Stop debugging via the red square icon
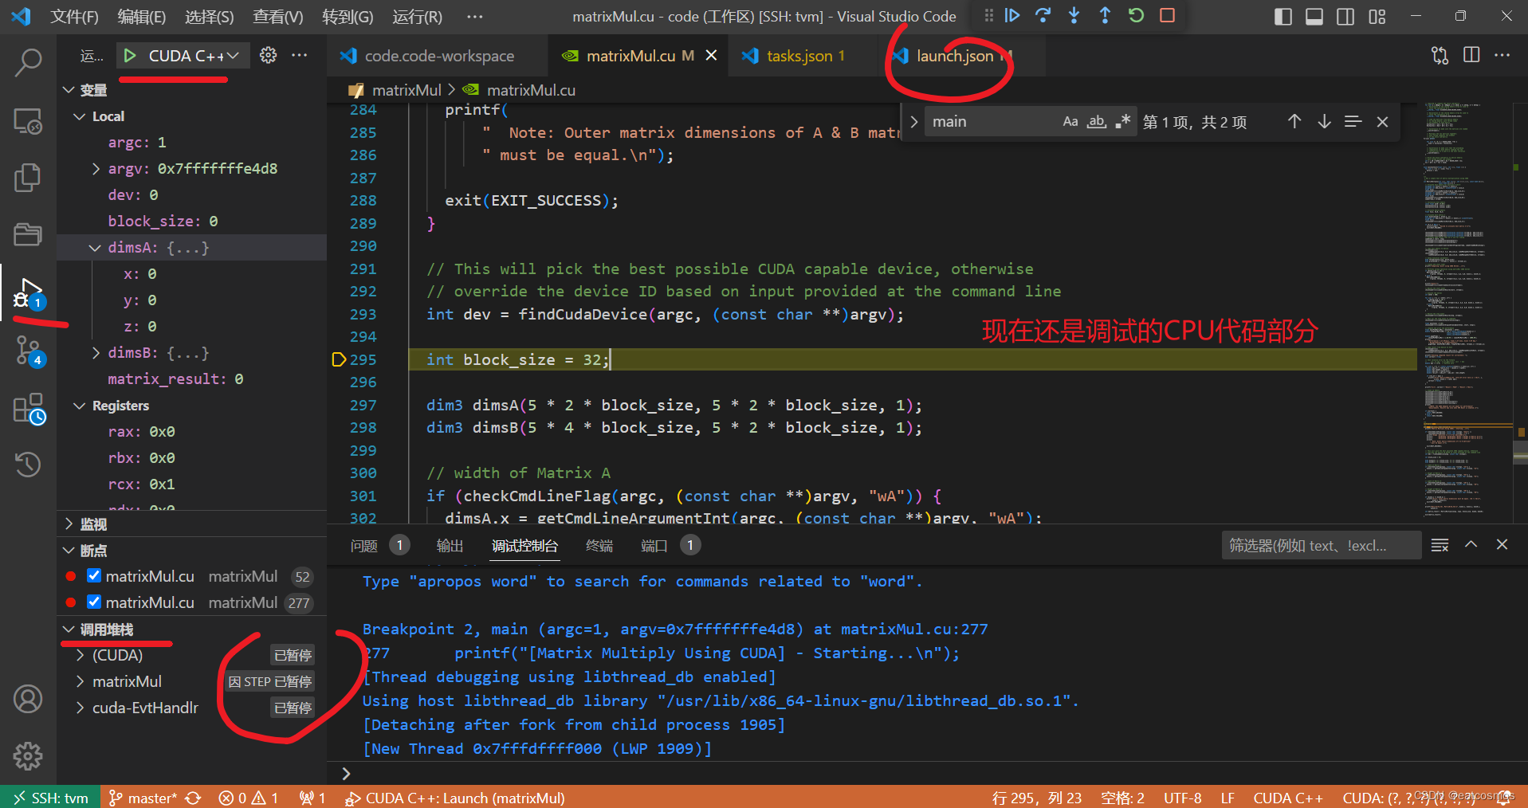Viewport: 1528px width, 808px height. pos(1166,15)
